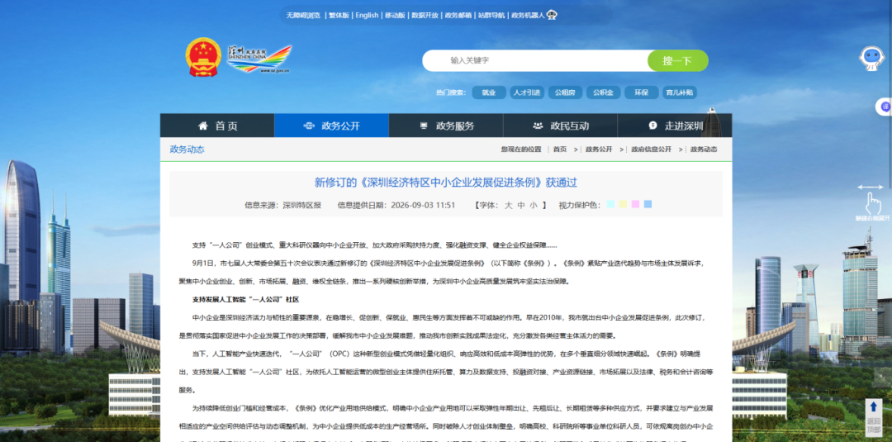Open the 政务服务 navigation tab
The height and width of the screenshot is (442, 892).
[x=446, y=126]
